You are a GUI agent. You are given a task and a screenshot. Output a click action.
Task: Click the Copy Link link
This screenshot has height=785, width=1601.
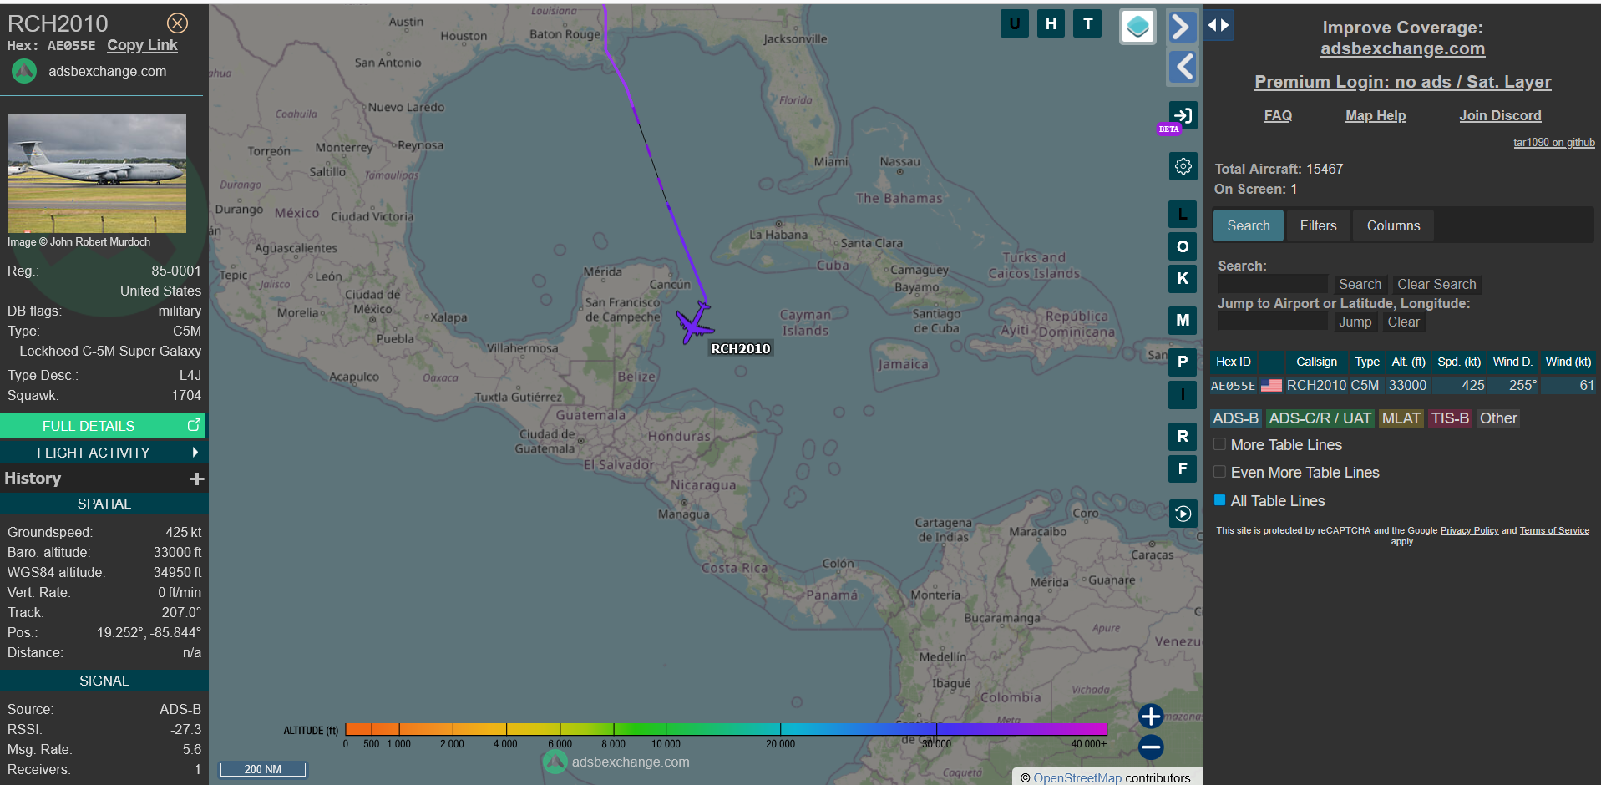(142, 45)
